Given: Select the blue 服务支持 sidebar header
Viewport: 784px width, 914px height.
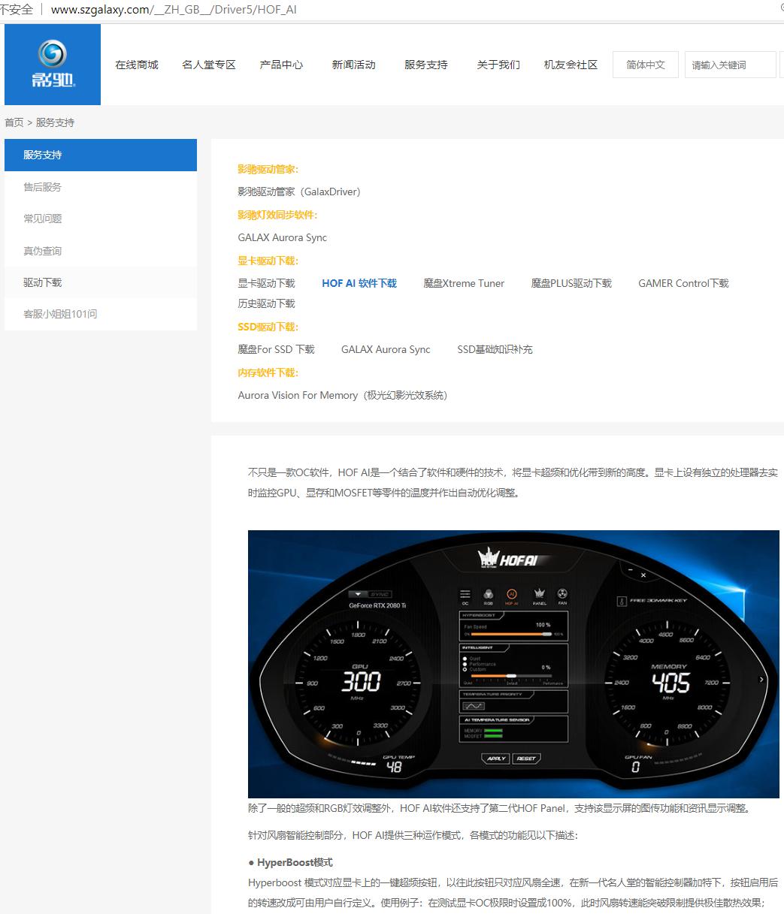Looking at the screenshot, I should point(101,155).
